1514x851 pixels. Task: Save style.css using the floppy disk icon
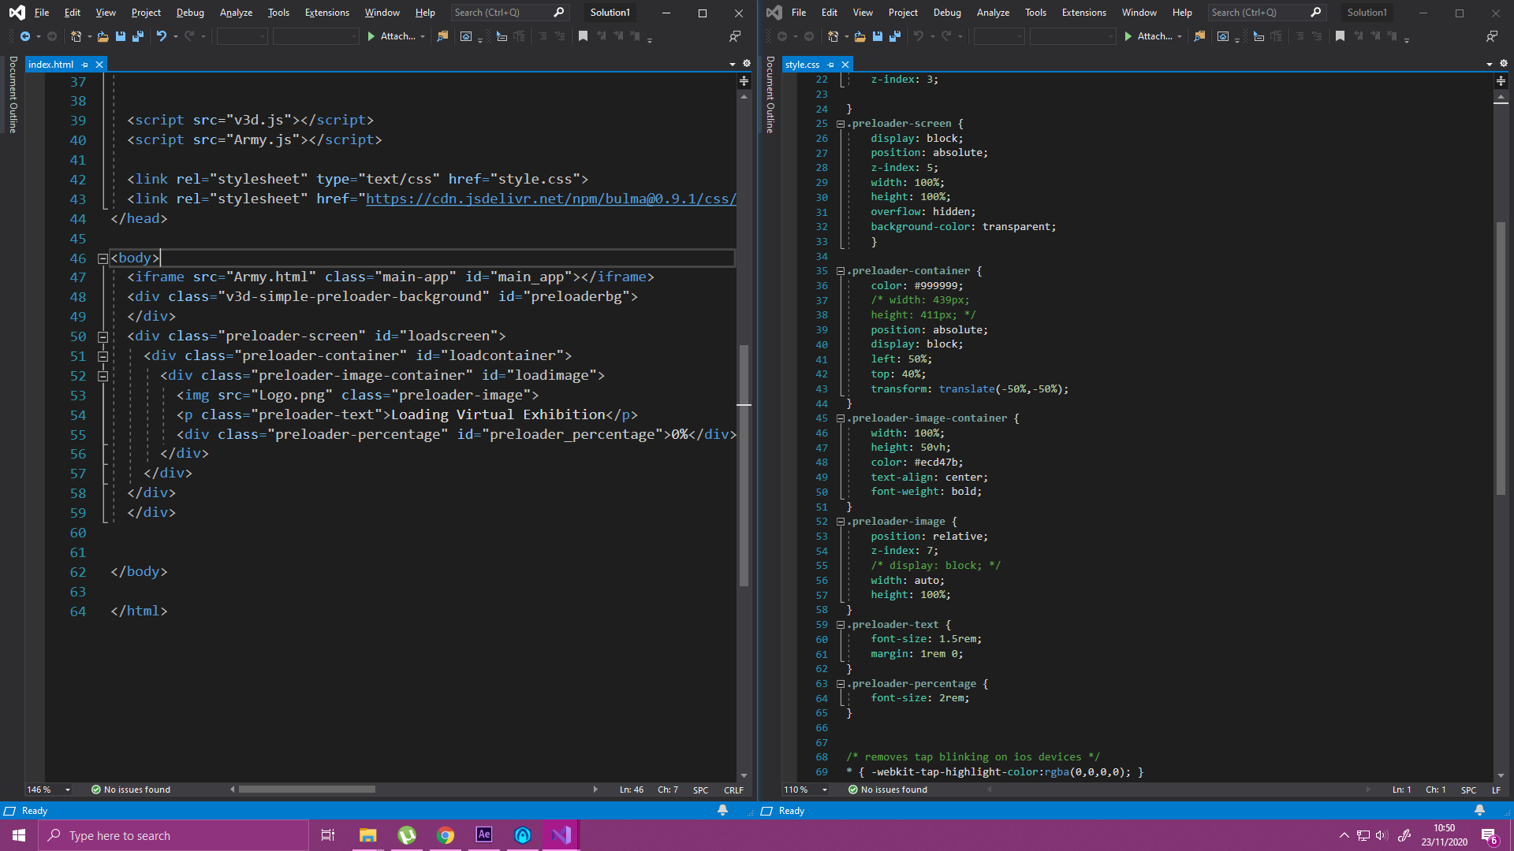click(x=877, y=36)
